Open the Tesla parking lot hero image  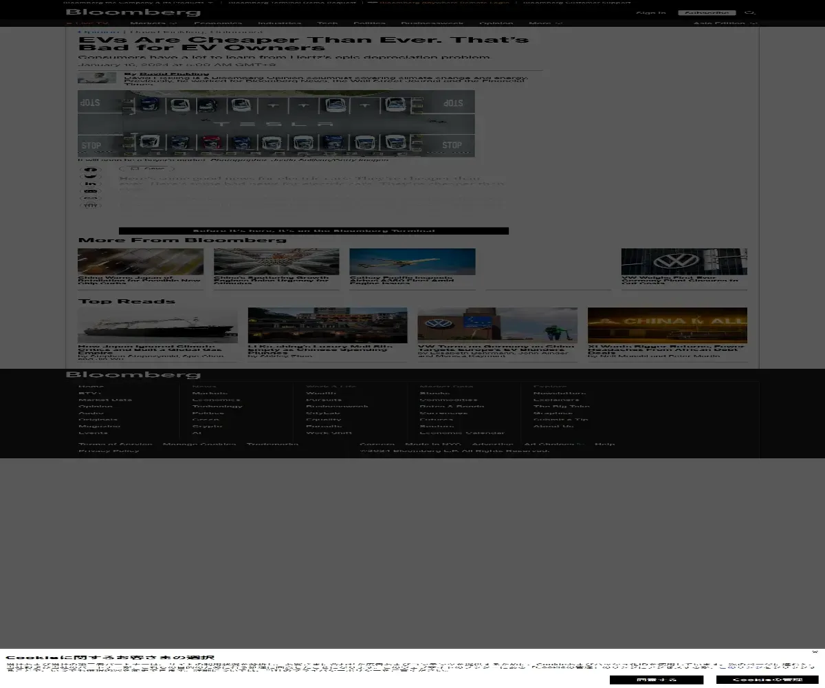276,124
